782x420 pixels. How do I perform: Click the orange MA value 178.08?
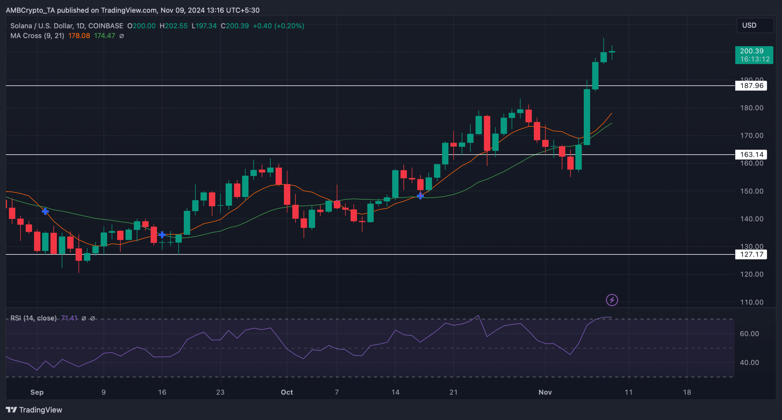(79, 36)
